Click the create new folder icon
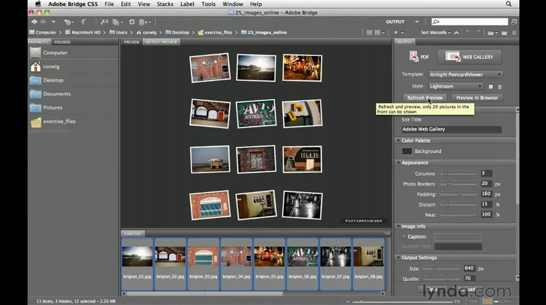Screen dimensions: 546x305 [504, 32]
